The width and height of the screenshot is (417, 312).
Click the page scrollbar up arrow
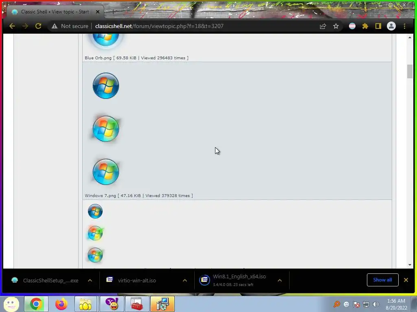[410, 37]
